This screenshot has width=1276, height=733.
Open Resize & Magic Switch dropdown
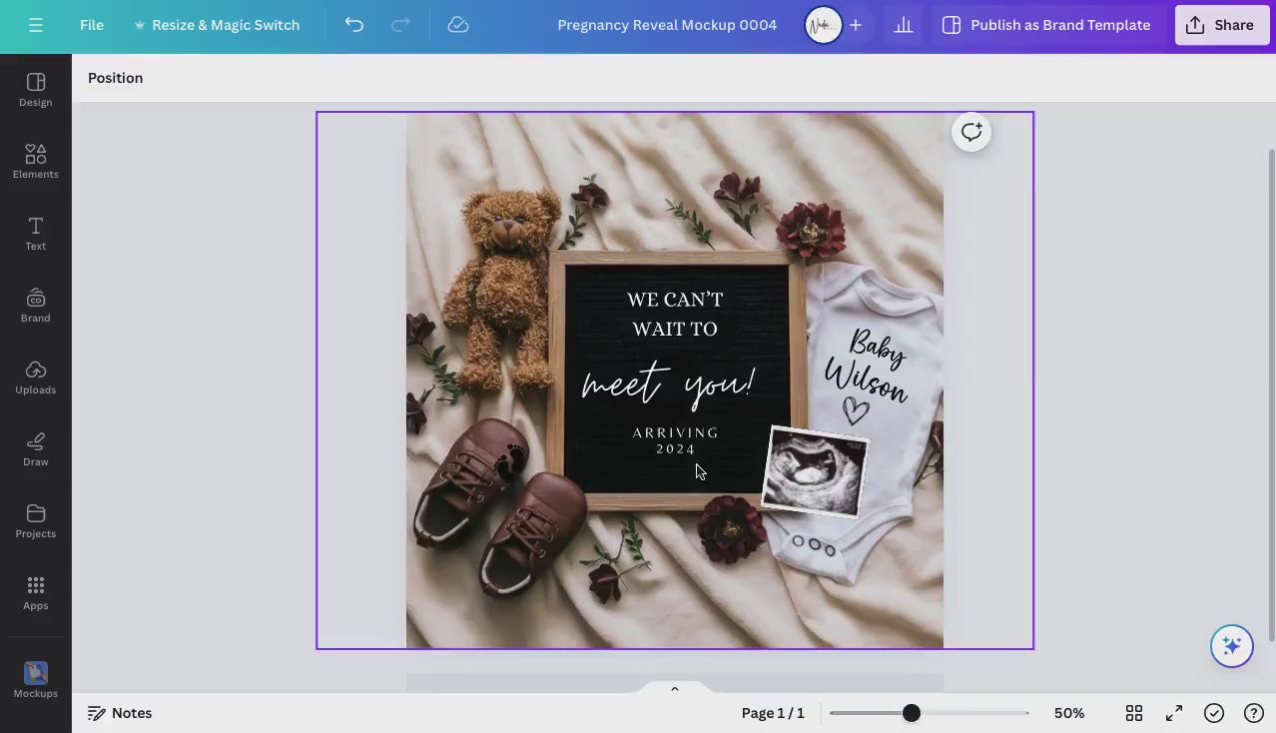[217, 25]
